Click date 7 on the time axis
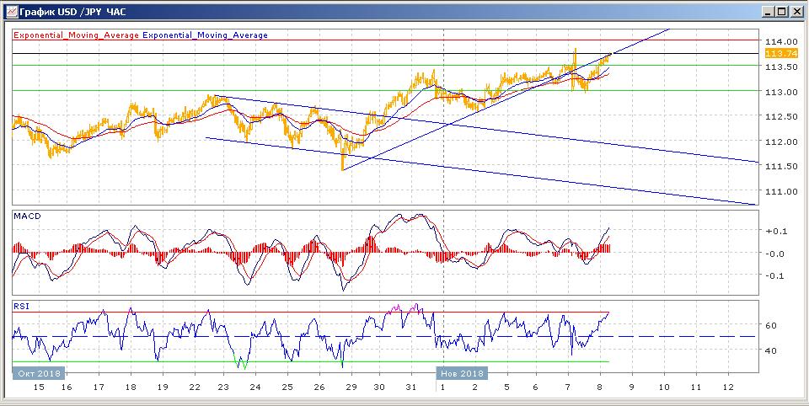The width and height of the screenshot is (809, 406). [x=567, y=387]
